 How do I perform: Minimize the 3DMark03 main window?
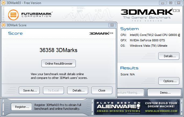coord(163,3)
